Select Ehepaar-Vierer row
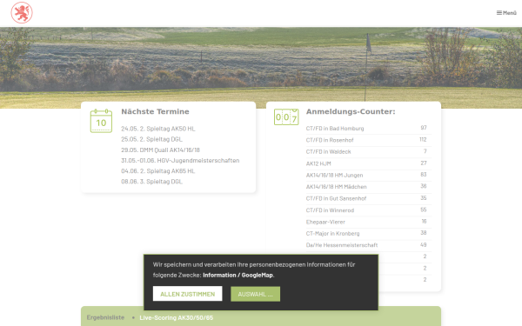Viewport: 522px width, 326px height. pyautogui.click(x=369, y=222)
